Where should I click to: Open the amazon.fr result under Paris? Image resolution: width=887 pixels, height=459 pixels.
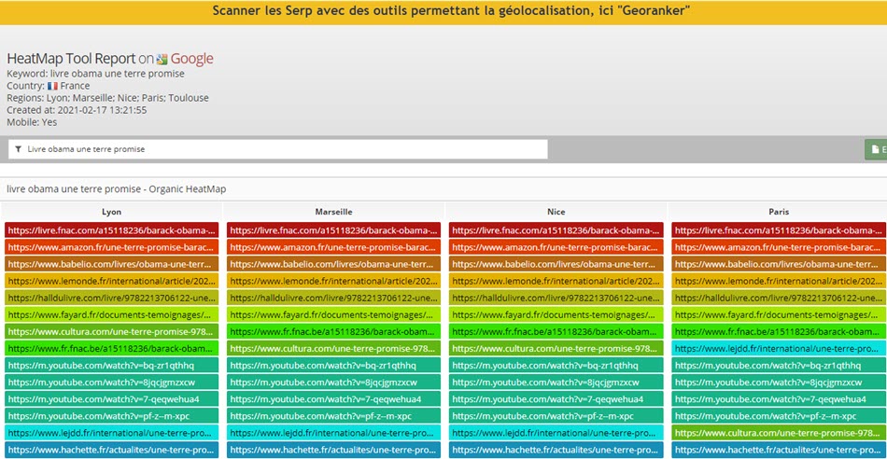pos(779,247)
